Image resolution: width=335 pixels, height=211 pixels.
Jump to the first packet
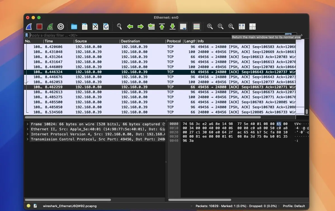tap(162, 27)
